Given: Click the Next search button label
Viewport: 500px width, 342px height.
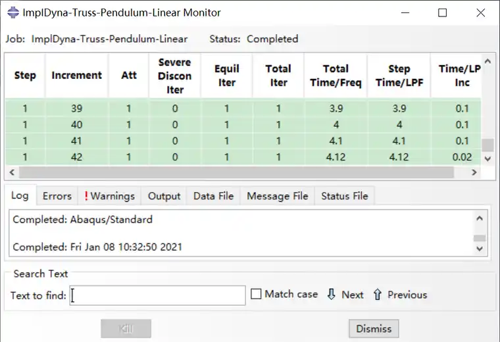Looking at the screenshot, I should point(353,295).
